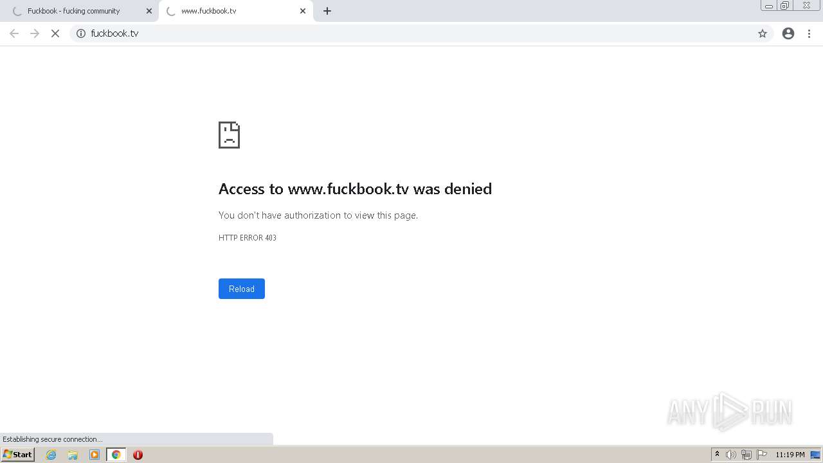Open the red Opera icon on taskbar

[138, 455]
